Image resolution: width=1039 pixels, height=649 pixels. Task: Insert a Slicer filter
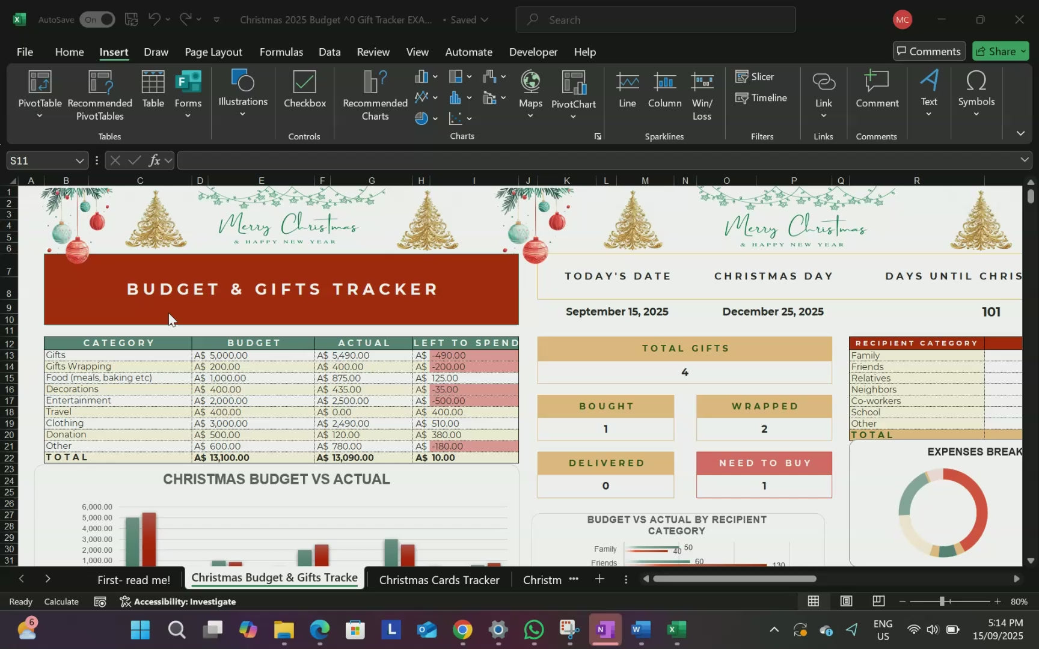(x=755, y=76)
